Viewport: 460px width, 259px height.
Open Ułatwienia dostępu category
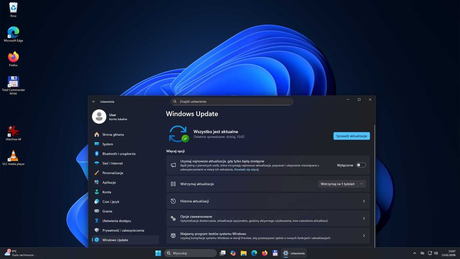[x=126, y=220]
